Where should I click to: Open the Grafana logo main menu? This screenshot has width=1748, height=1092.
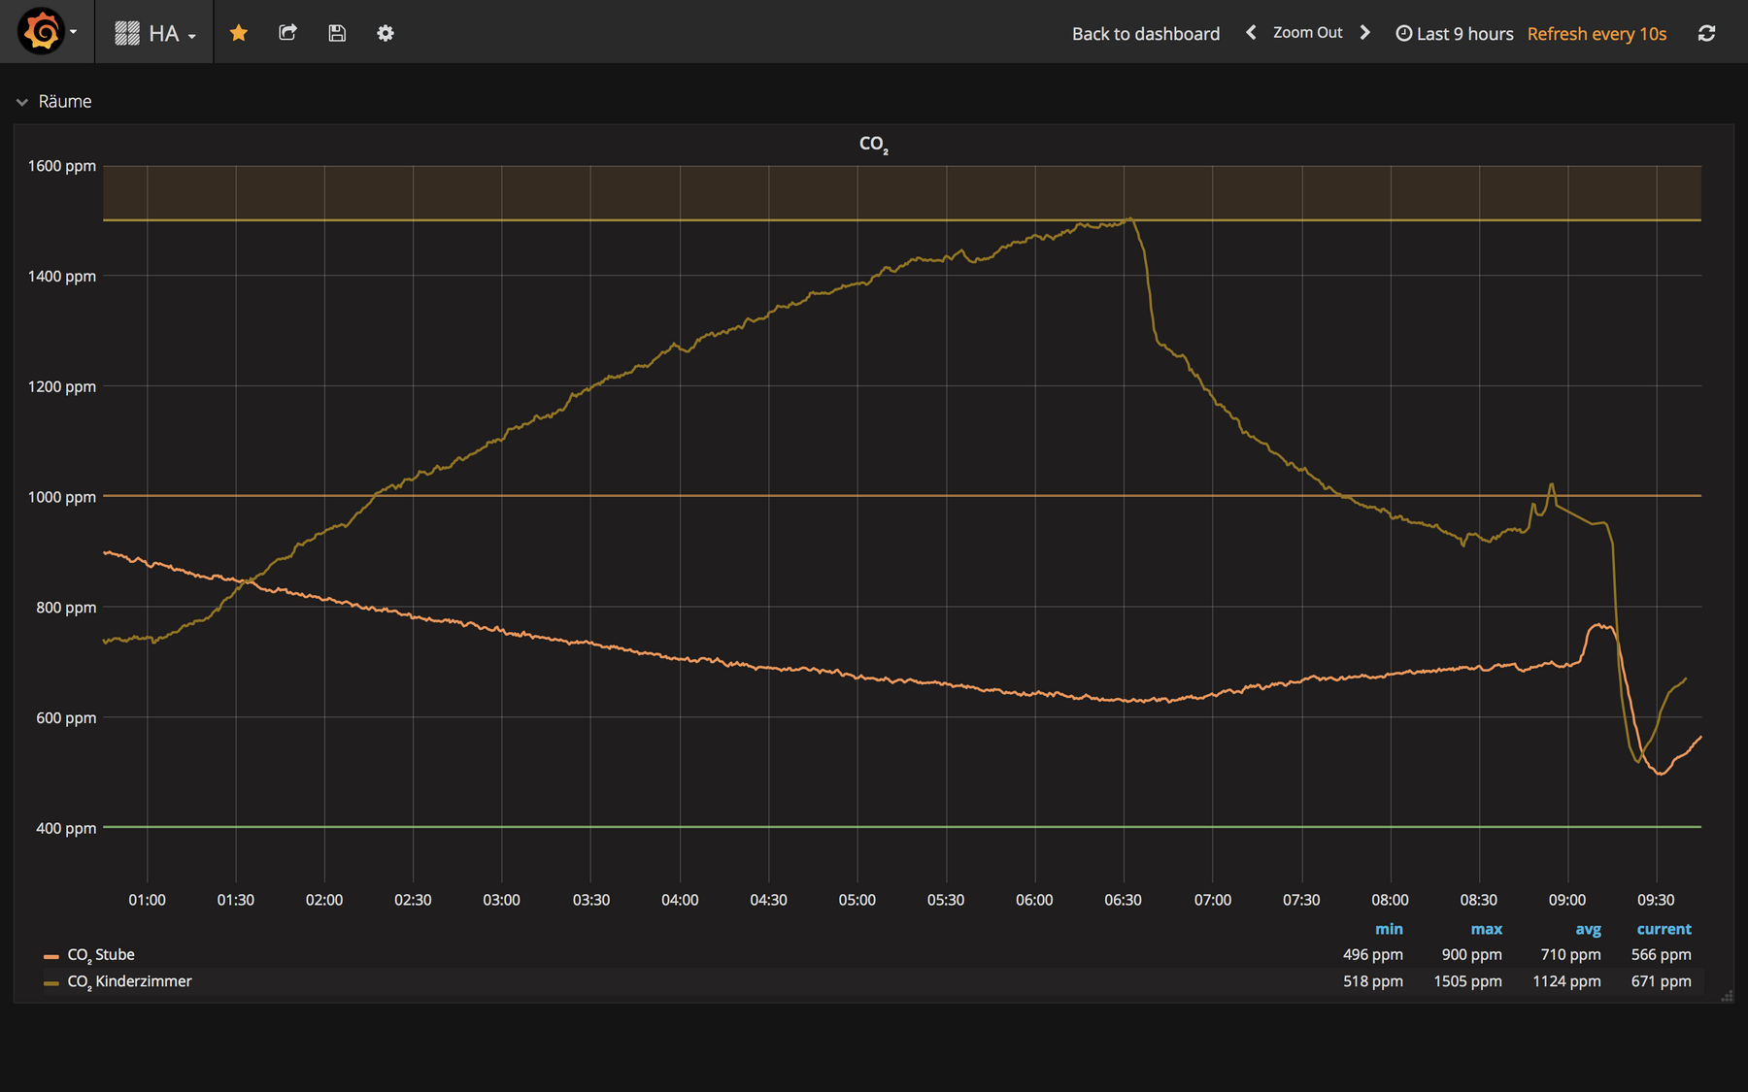click(42, 32)
